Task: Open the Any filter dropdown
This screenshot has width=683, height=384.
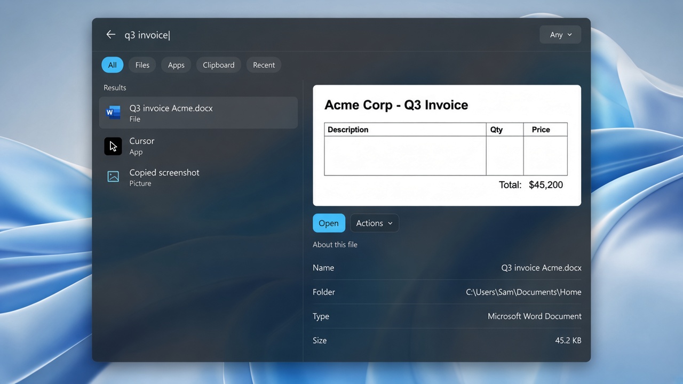Action: click(560, 35)
